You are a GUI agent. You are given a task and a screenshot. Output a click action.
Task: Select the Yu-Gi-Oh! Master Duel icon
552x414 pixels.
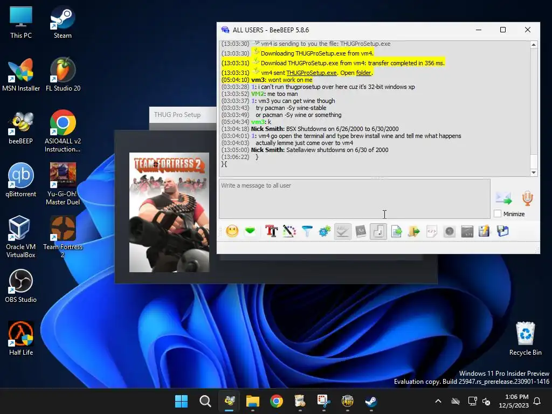click(x=63, y=184)
